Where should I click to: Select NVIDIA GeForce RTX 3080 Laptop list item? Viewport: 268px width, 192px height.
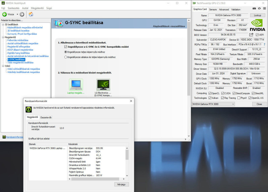point(47,148)
